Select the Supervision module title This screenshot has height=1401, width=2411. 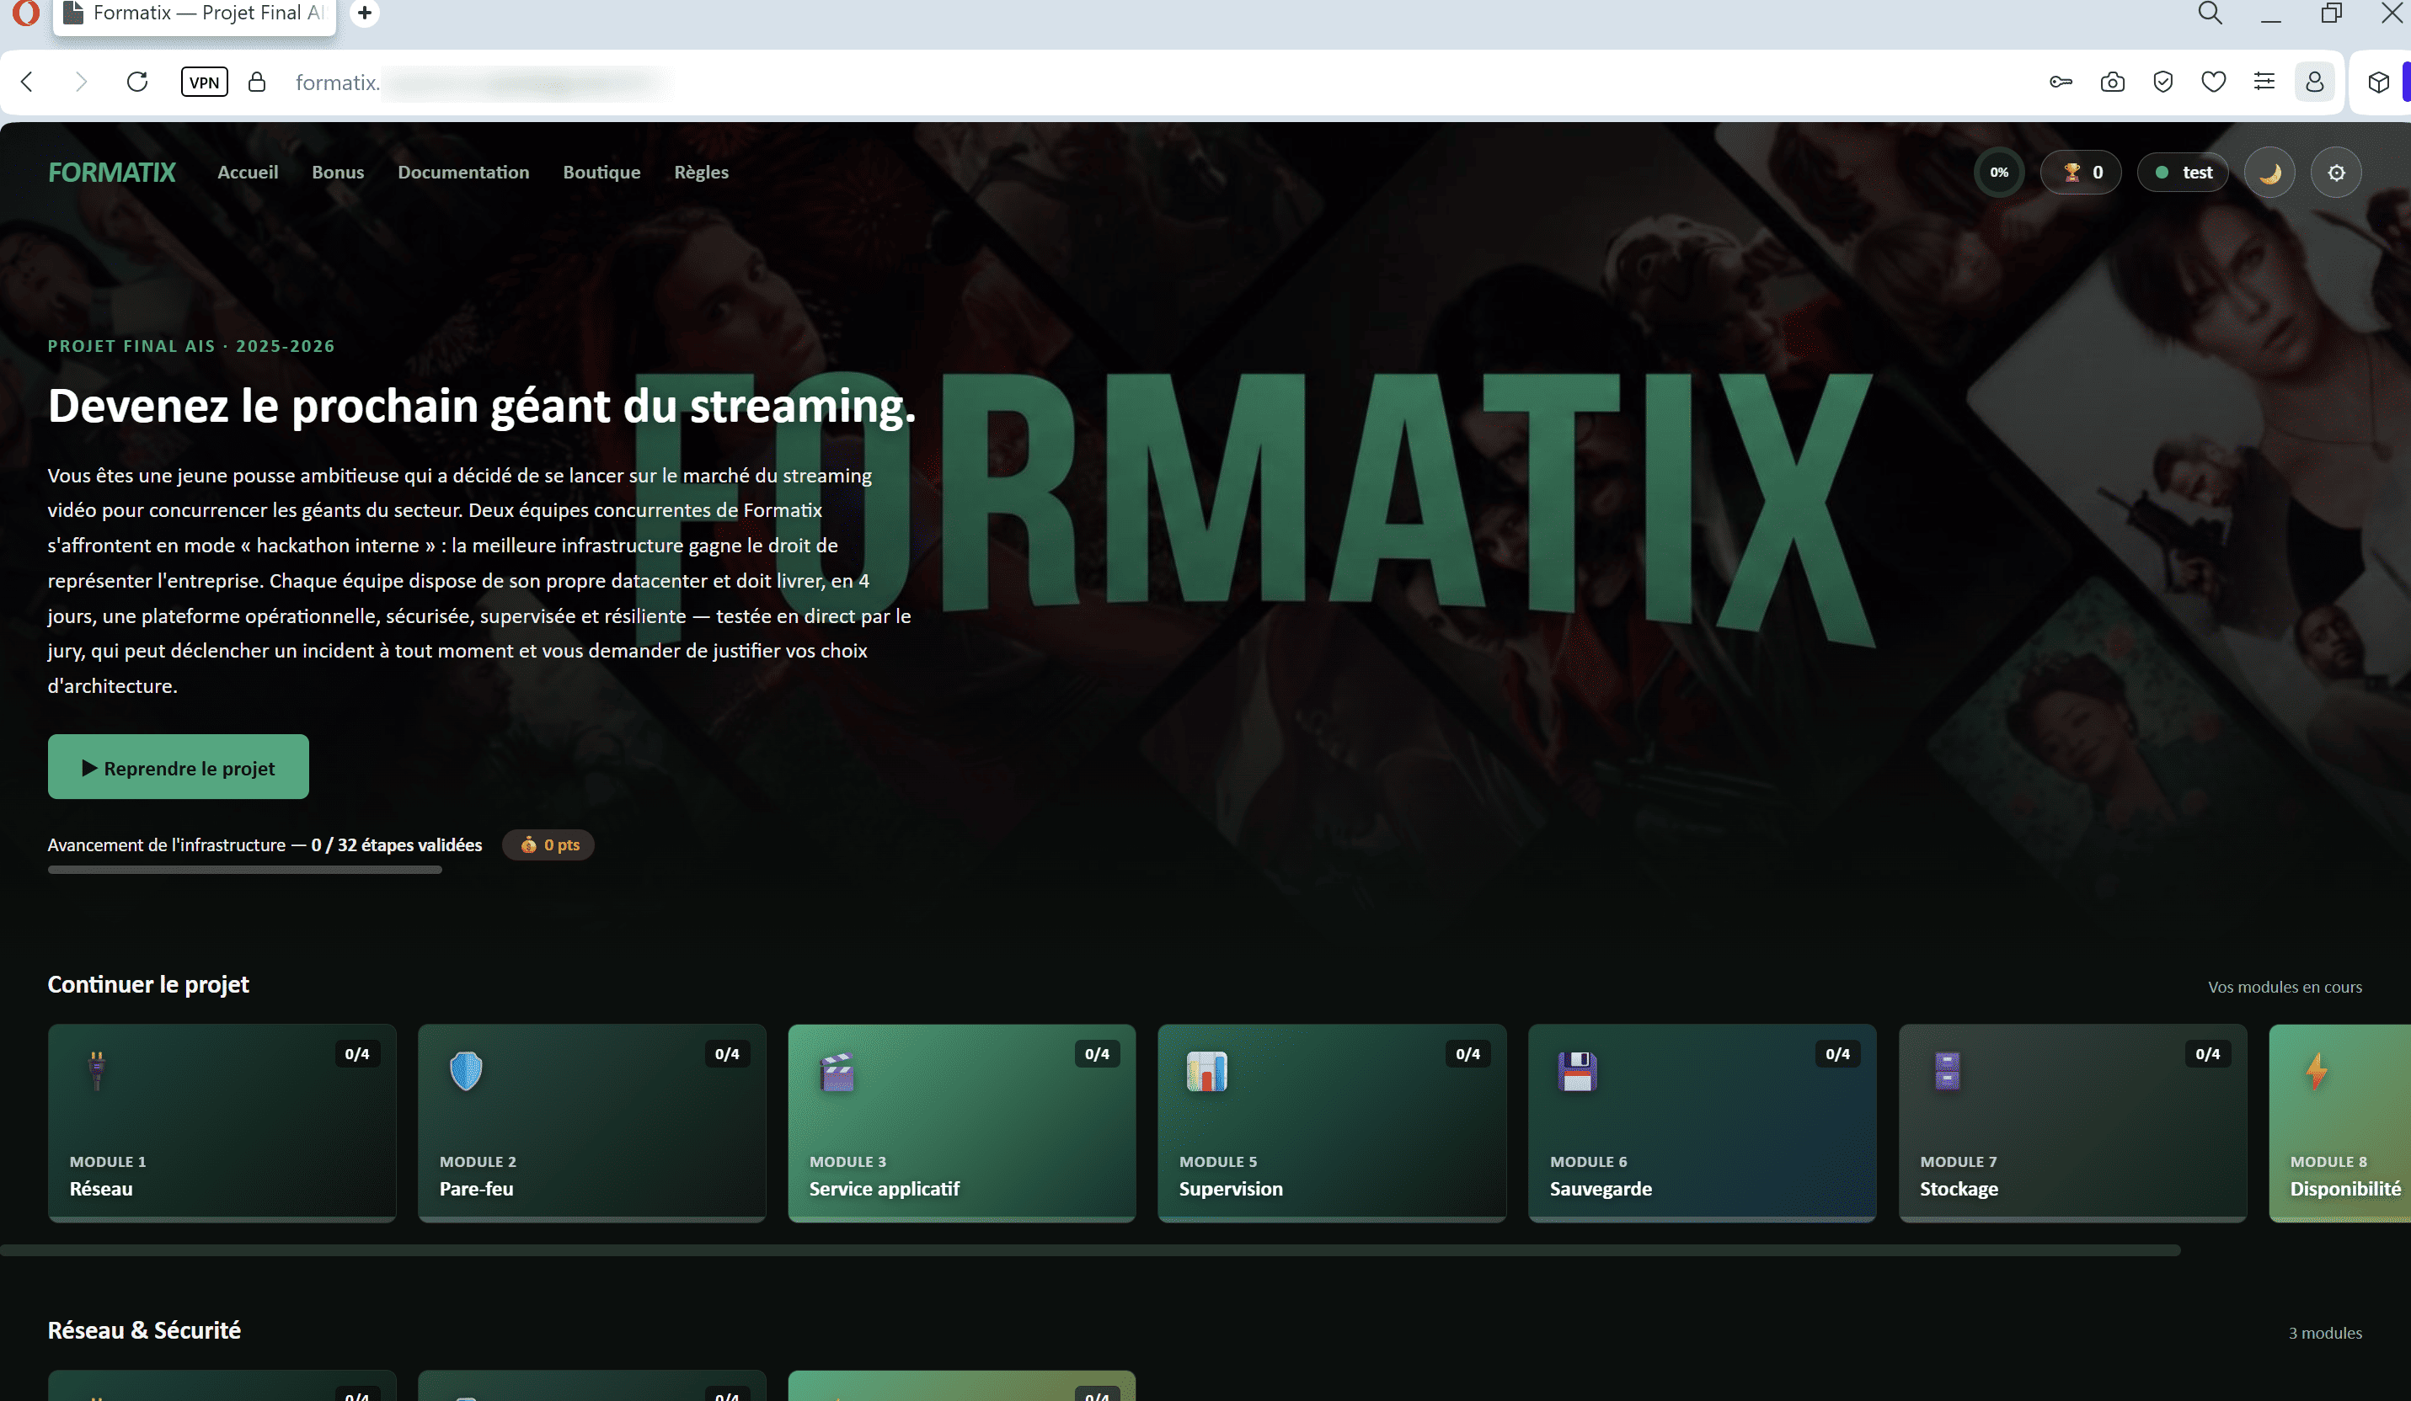click(x=1232, y=1189)
